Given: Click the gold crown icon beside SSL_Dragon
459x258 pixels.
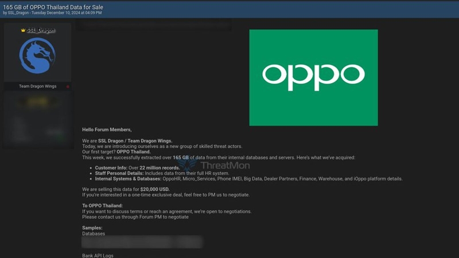Looking at the screenshot, I should (23, 30).
